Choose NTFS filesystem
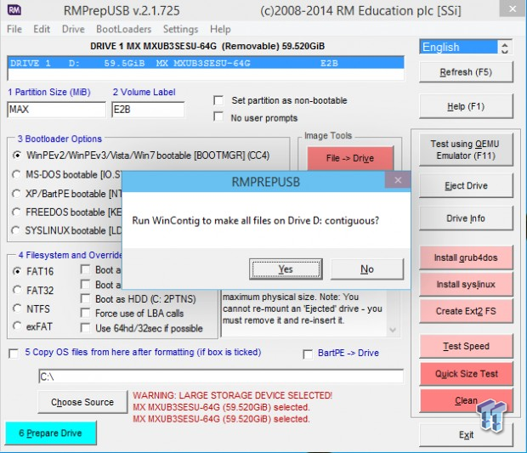The height and width of the screenshot is (453, 527). coord(17,309)
